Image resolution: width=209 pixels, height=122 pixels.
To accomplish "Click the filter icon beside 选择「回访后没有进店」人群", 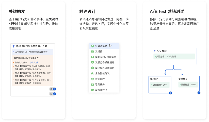I will click(13, 46).
